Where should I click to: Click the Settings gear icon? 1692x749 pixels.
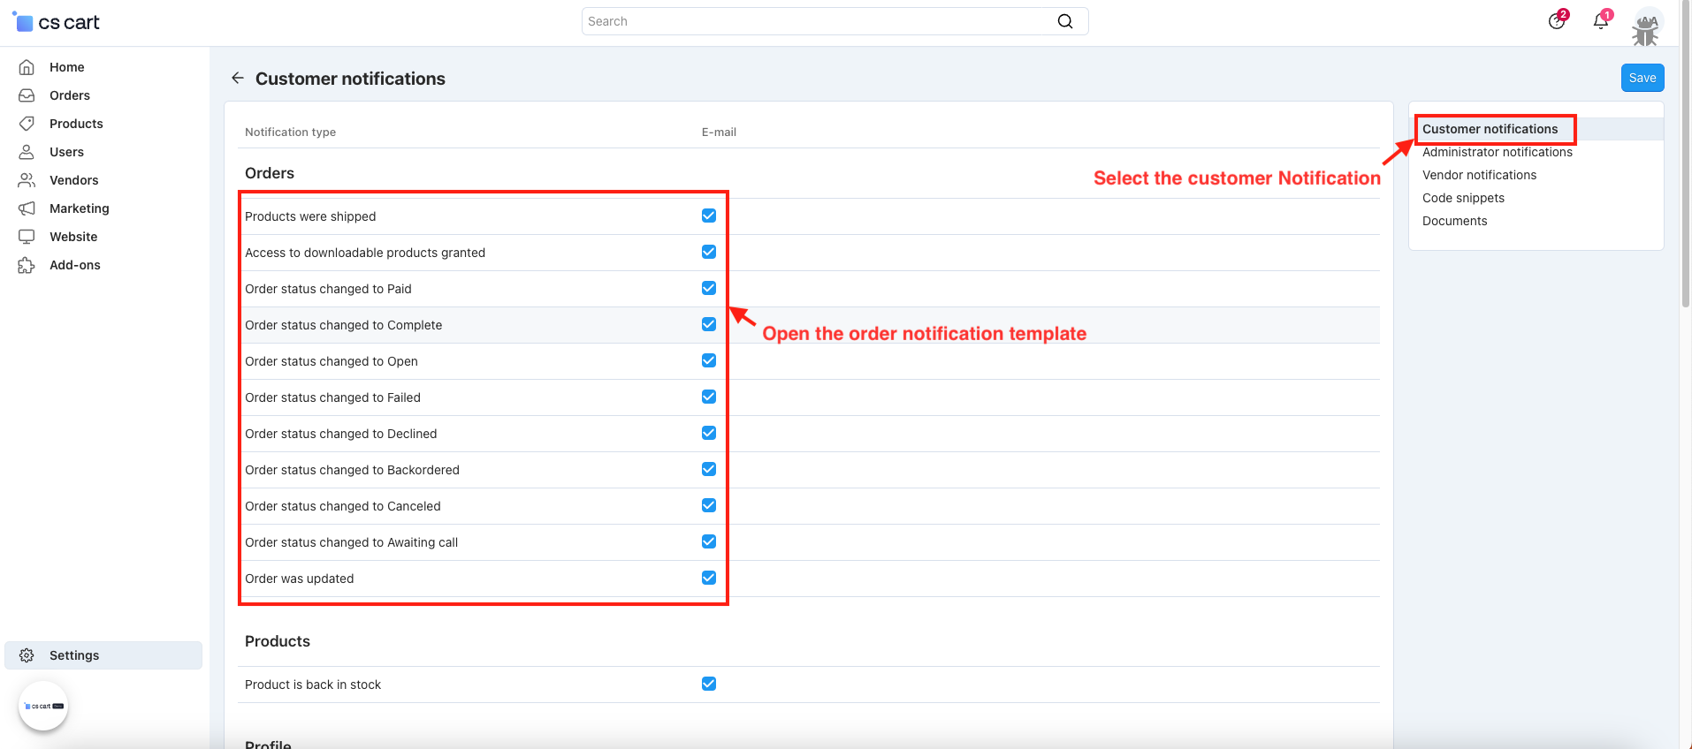(x=27, y=655)
